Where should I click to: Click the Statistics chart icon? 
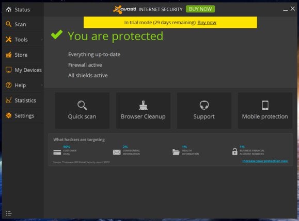point(9,100)
